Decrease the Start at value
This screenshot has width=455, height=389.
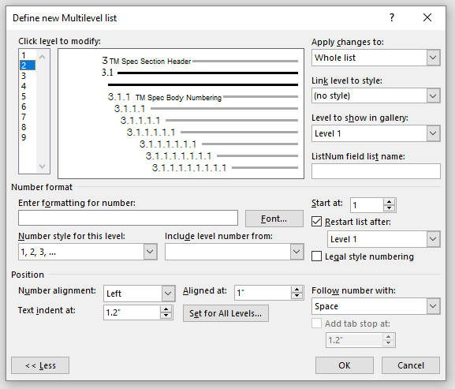389,208
